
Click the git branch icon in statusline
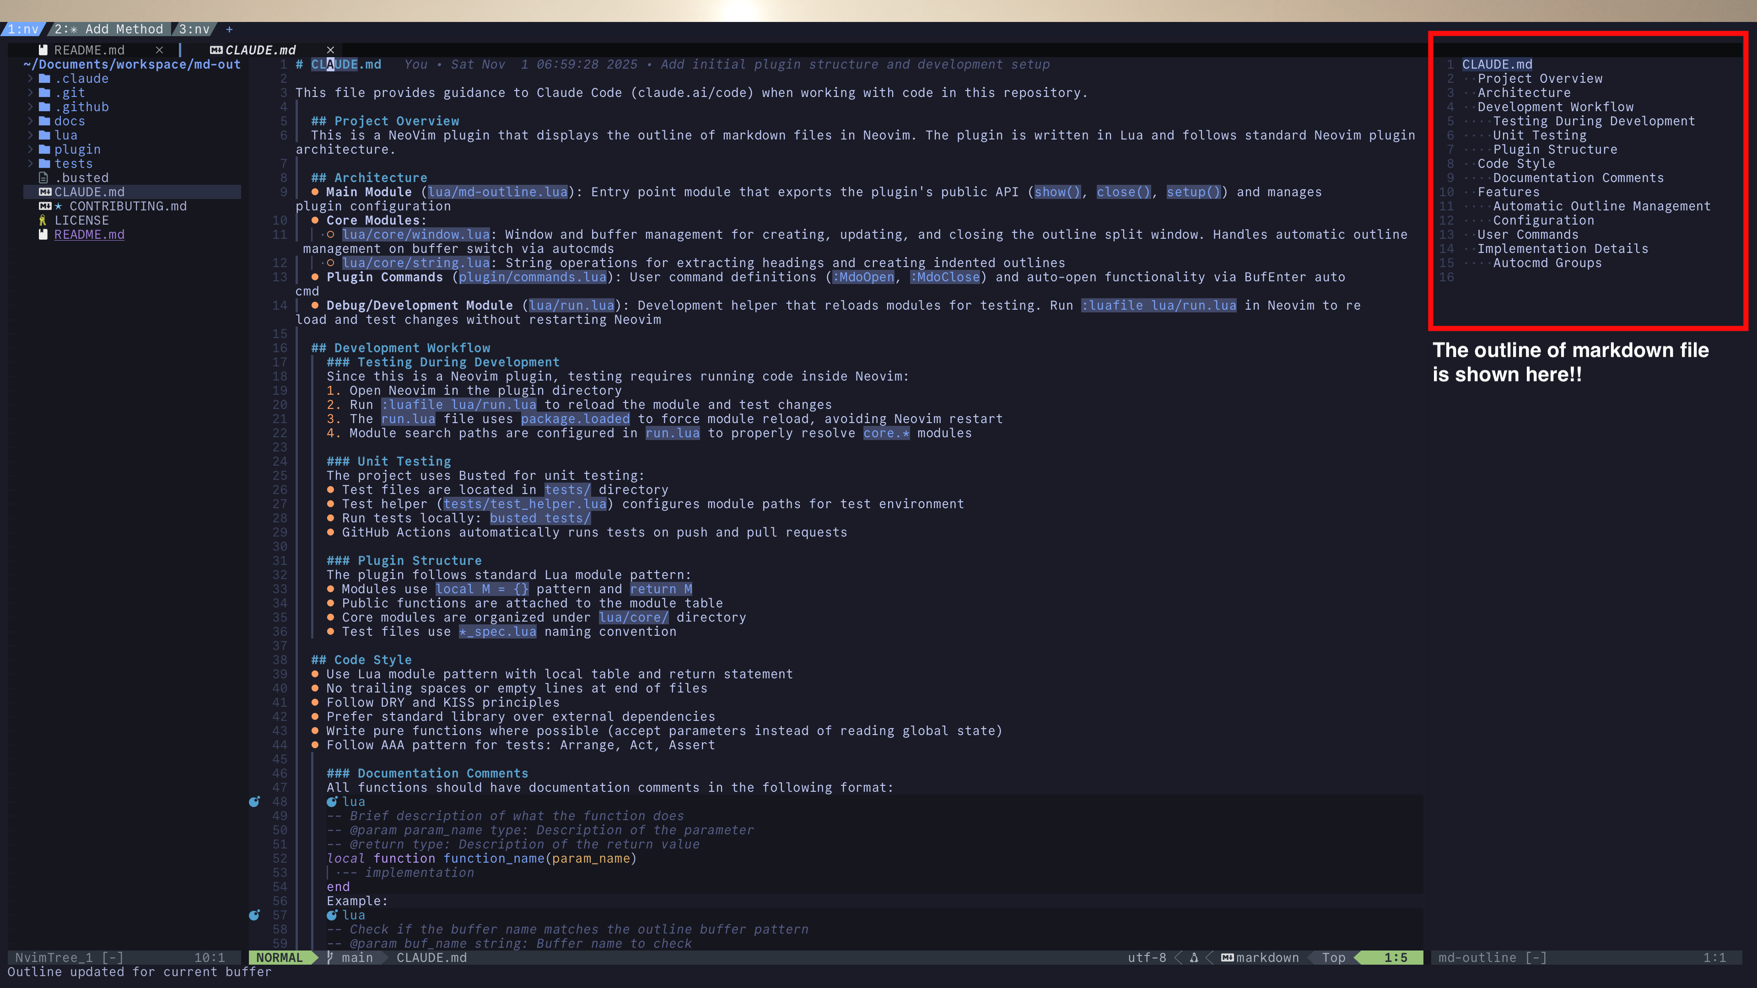[330, 957]
